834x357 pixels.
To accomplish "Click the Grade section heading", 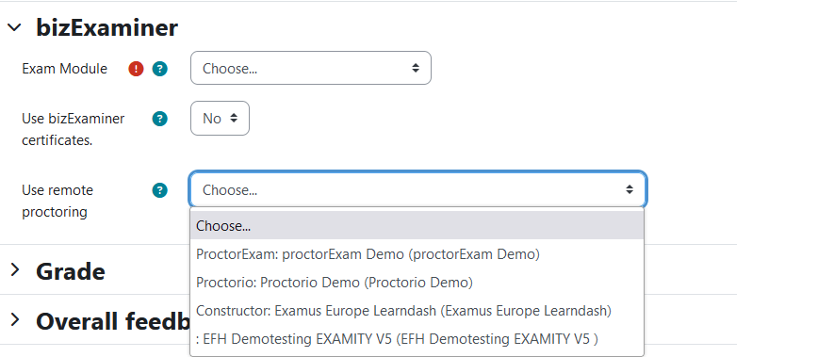I will (71, 271).
